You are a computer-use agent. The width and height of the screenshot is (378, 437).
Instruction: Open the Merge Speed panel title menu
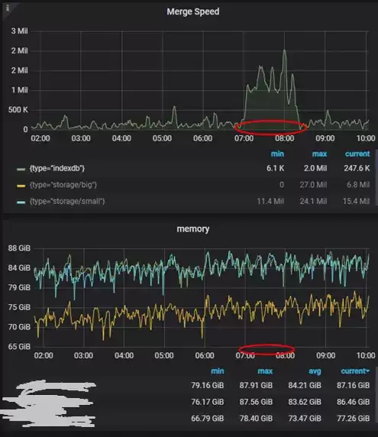[x=192, y=11]
